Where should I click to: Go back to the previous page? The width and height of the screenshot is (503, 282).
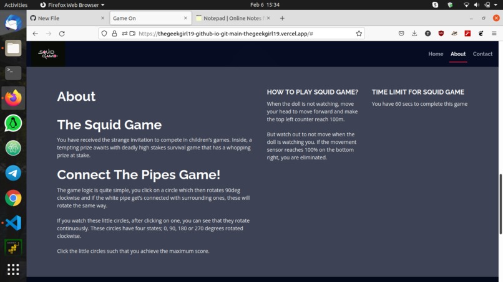36,34
